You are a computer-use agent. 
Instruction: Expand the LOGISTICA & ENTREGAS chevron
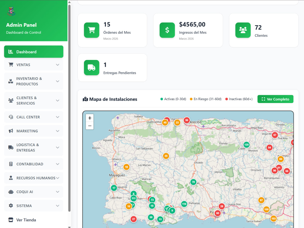point(57,147)
